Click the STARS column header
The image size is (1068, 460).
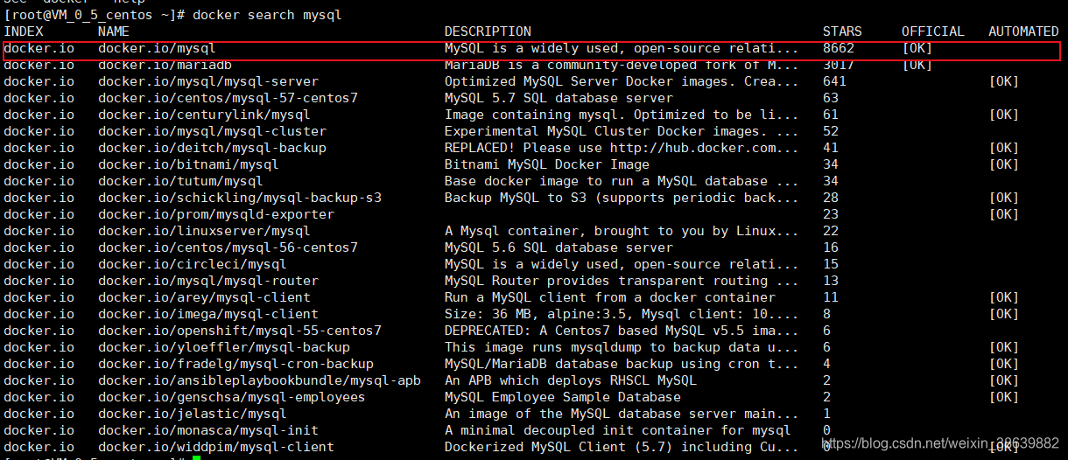coord(842,31)
